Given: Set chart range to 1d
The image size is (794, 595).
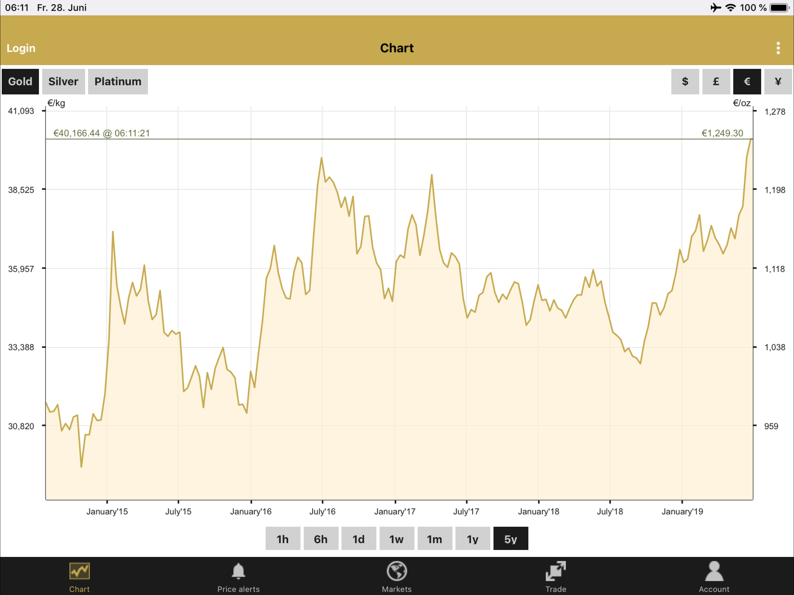Looking at the screenshot, I should (x=359, y=539).
